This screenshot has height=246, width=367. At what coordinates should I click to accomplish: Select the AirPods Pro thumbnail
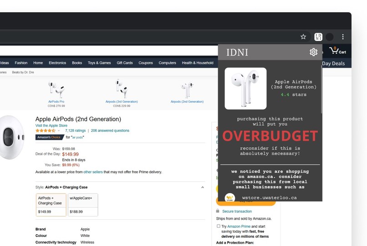pyautogui.click(x=56, y=89)
